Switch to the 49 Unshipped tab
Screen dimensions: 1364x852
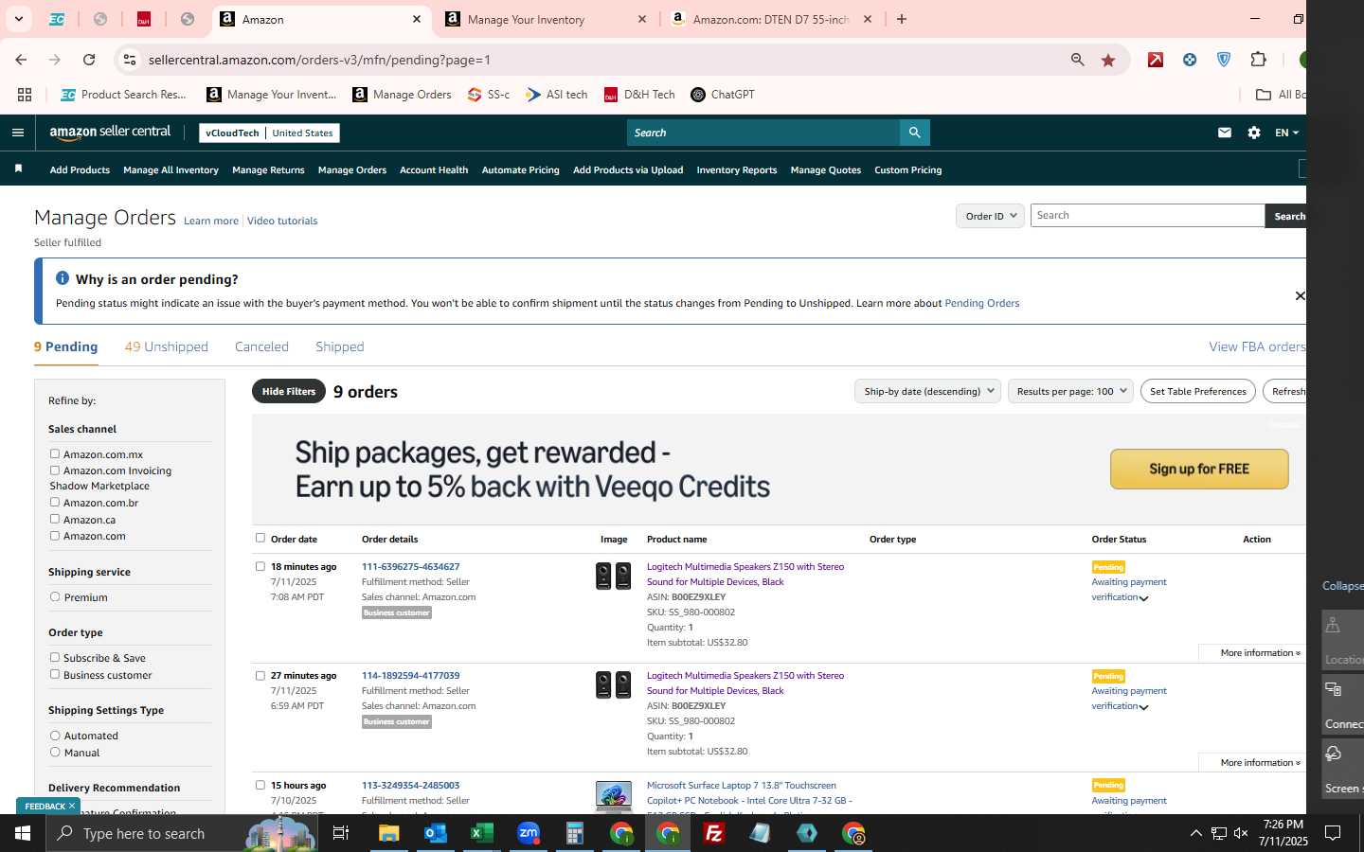(167, 346)
